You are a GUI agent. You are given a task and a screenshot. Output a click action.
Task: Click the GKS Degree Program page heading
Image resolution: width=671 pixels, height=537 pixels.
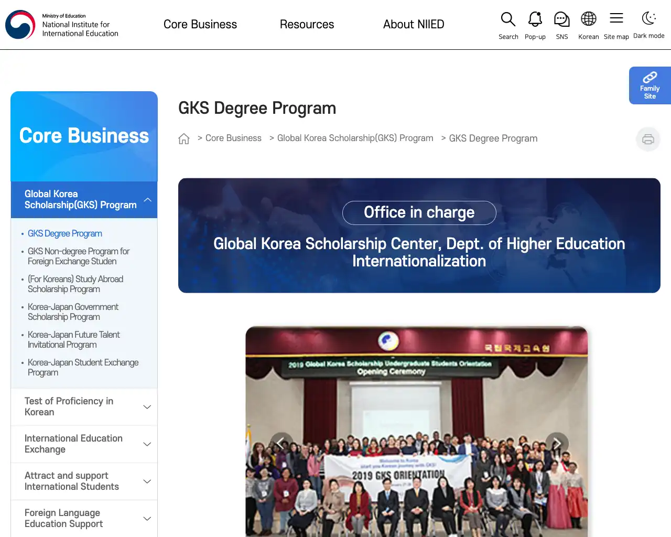pos(257,108)
